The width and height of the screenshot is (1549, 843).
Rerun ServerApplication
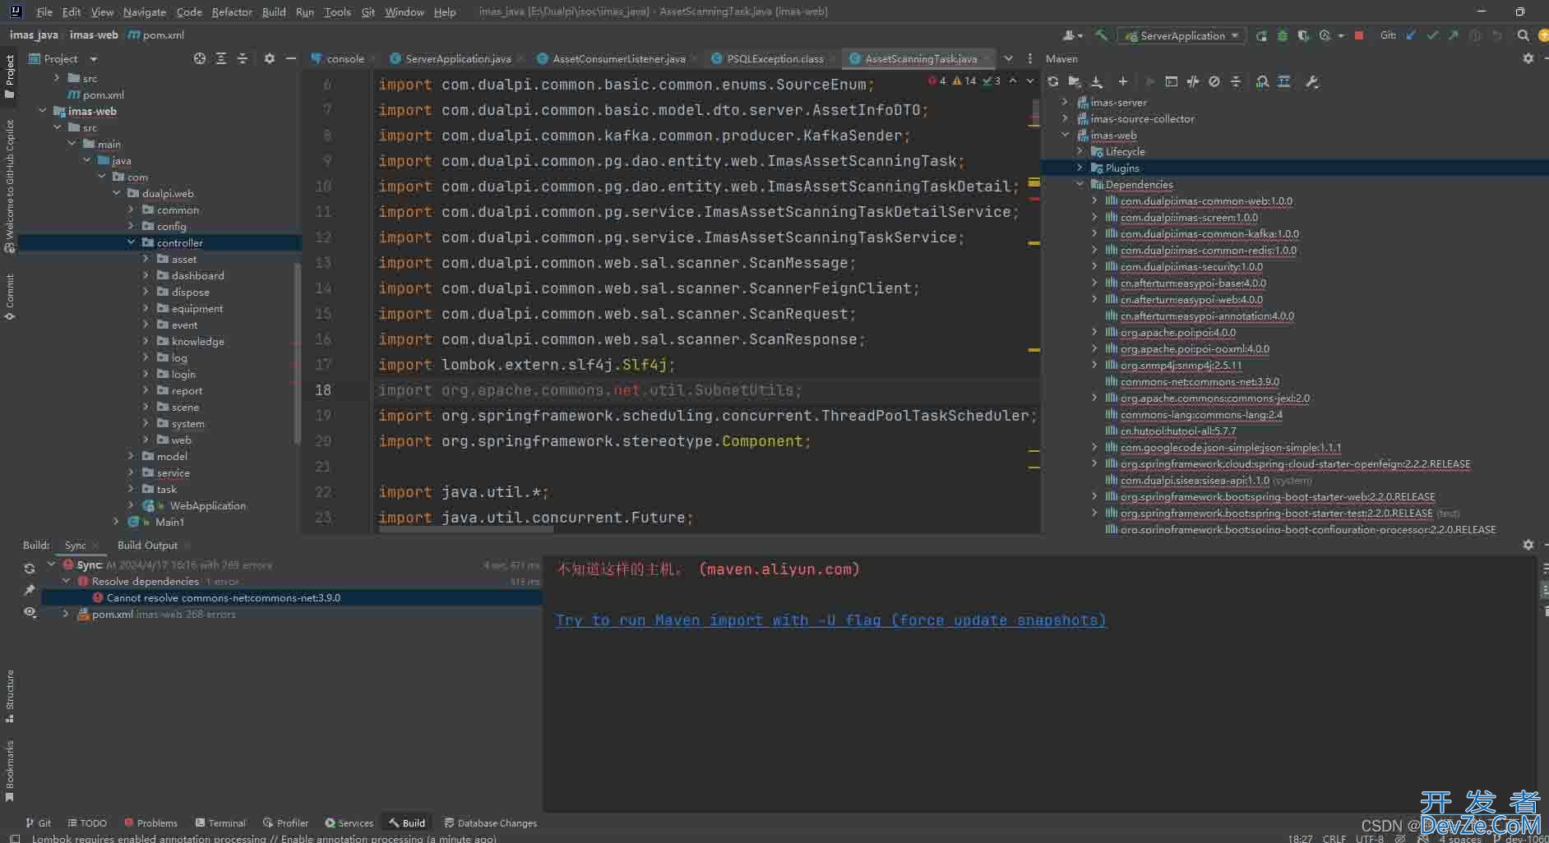click(1261, 35)
